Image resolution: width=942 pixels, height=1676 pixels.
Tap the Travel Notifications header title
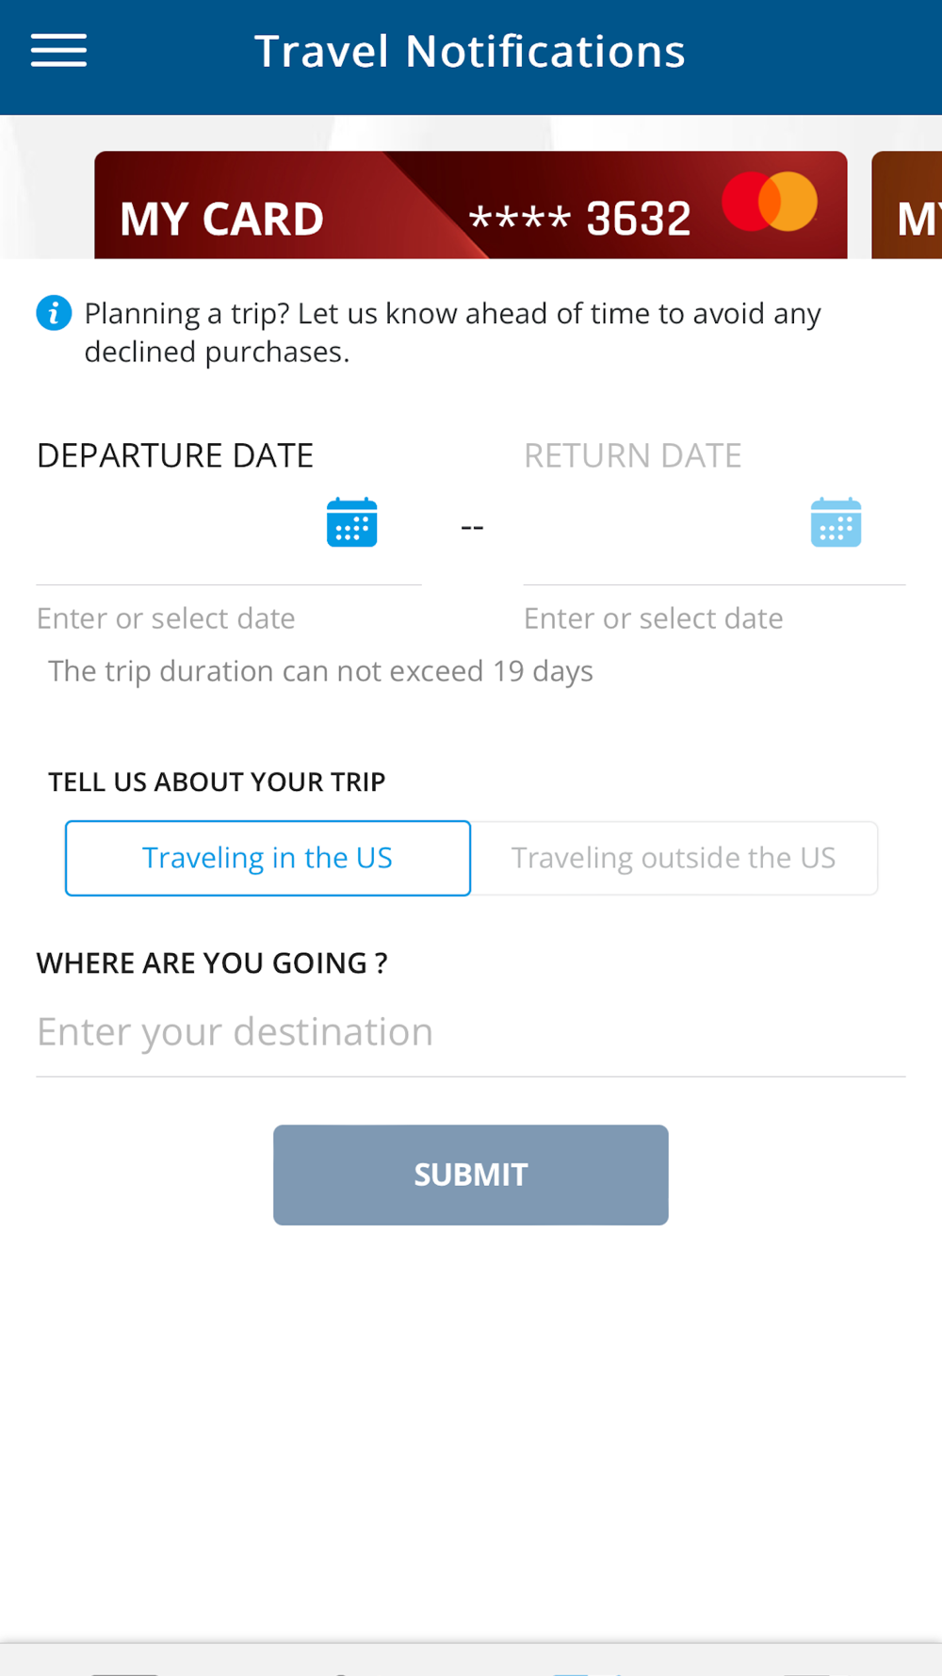click(x=469, y=52)
